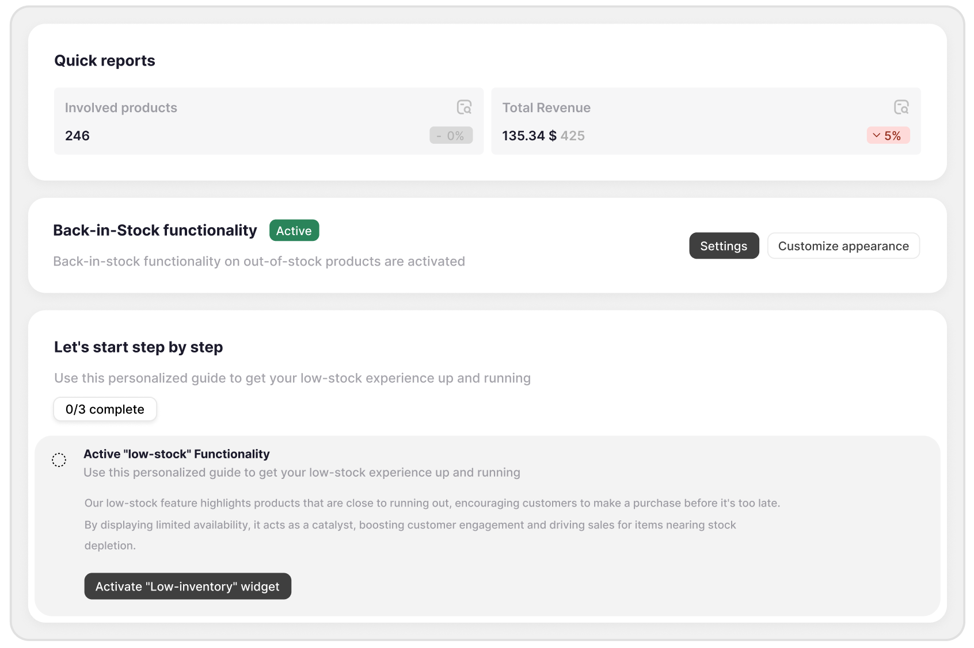Screen dimensions: 974x648
Task: Open Back-in-Stock Settings
Action: click(724, 246)
